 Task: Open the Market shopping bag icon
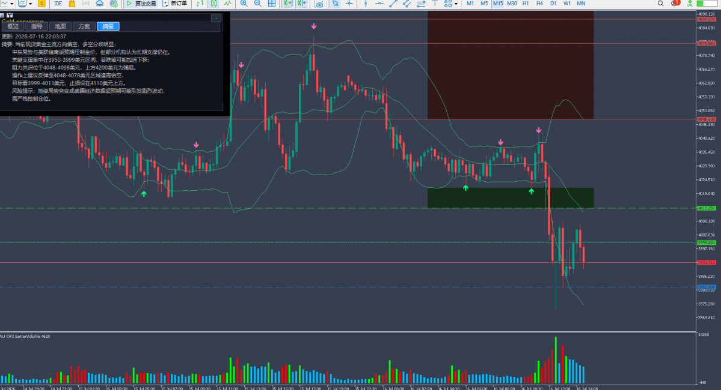tap(72, 4)
